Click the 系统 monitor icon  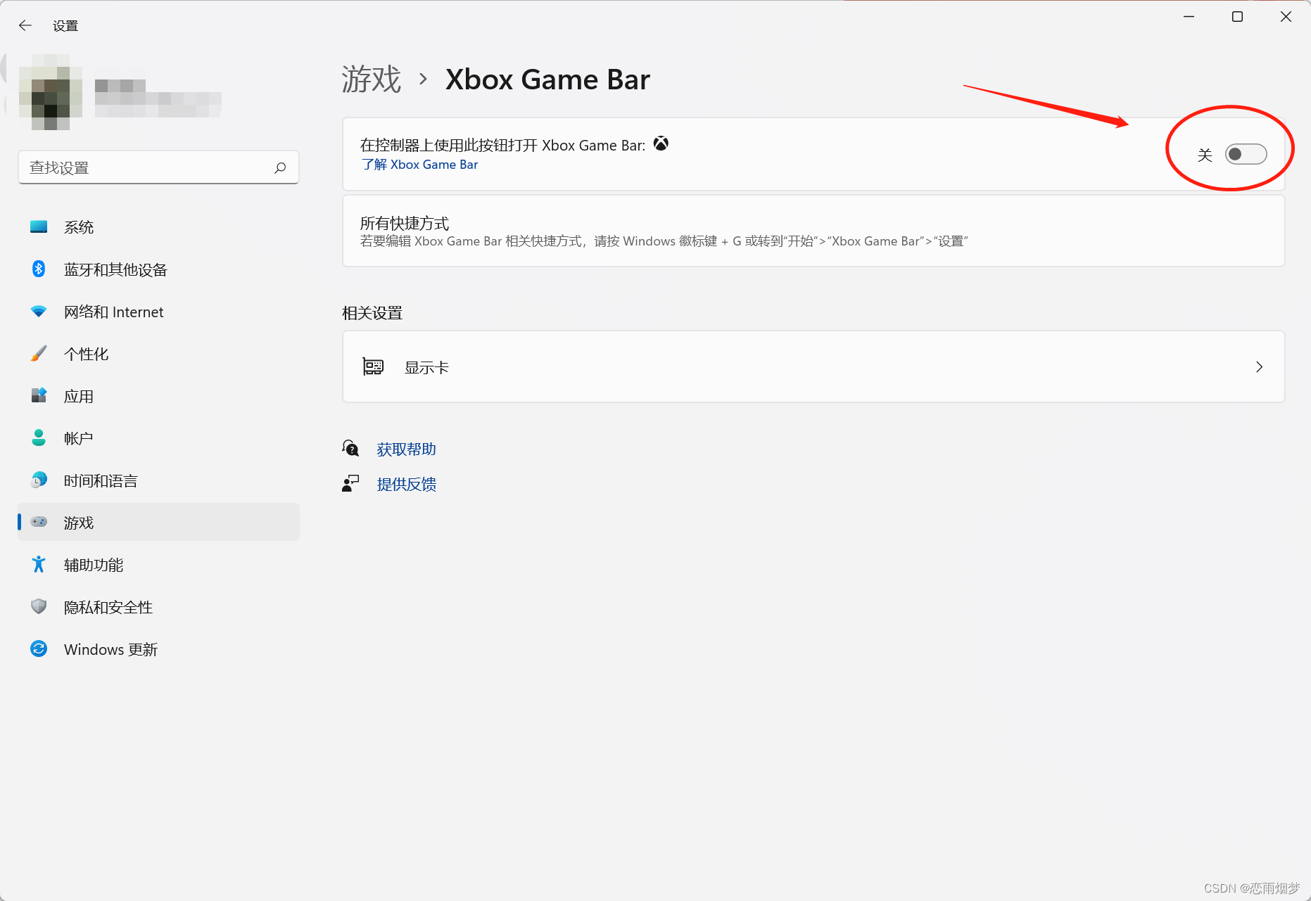pyautogui.click(x=39, y=227)
